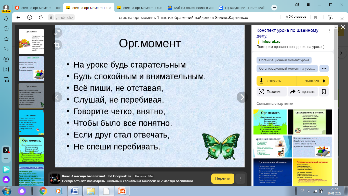The height and width of the screenshot is (196, 348).
Task: Go back with the arrow button
Action: click(18, 17)
